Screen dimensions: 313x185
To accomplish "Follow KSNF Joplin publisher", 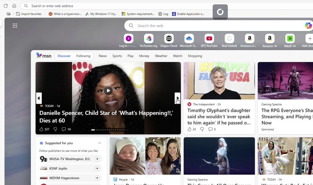I will [x=97, y=168].
